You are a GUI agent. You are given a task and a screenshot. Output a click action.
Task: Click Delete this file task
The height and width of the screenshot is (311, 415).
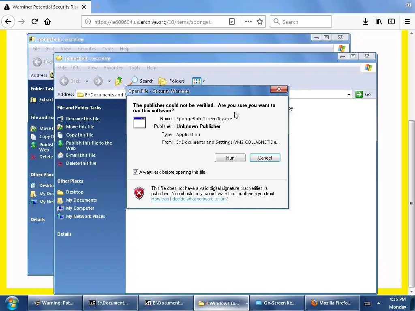tap(81, 163)
